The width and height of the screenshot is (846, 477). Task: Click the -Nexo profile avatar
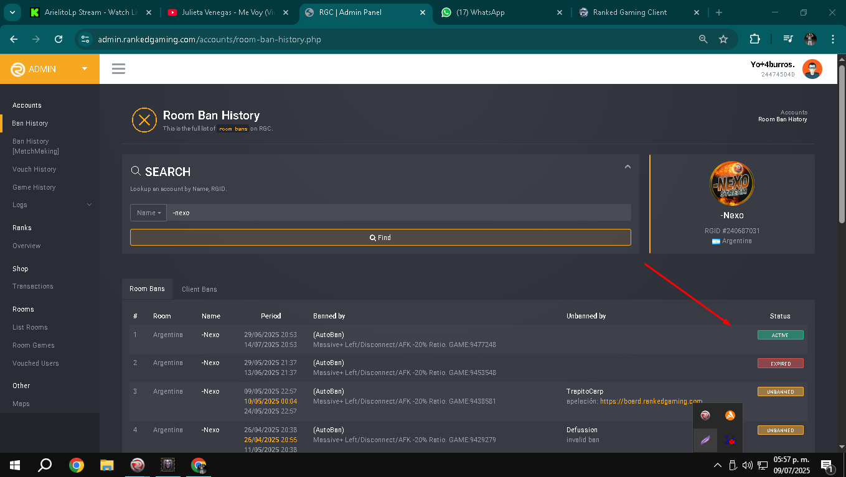coord(732,183)
